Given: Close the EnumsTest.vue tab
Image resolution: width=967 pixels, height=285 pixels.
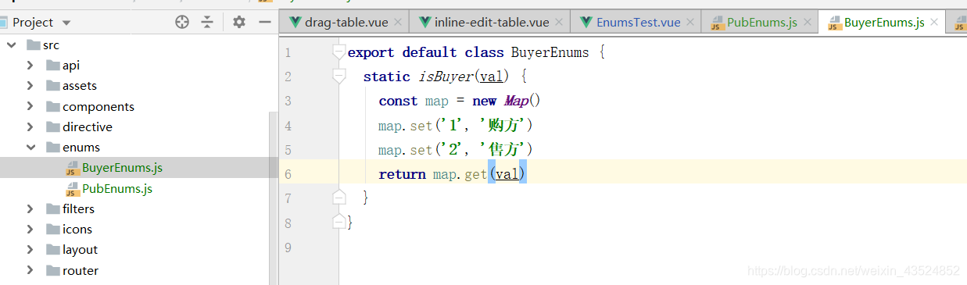Looking at the screenshot, I should coord(690,23).
